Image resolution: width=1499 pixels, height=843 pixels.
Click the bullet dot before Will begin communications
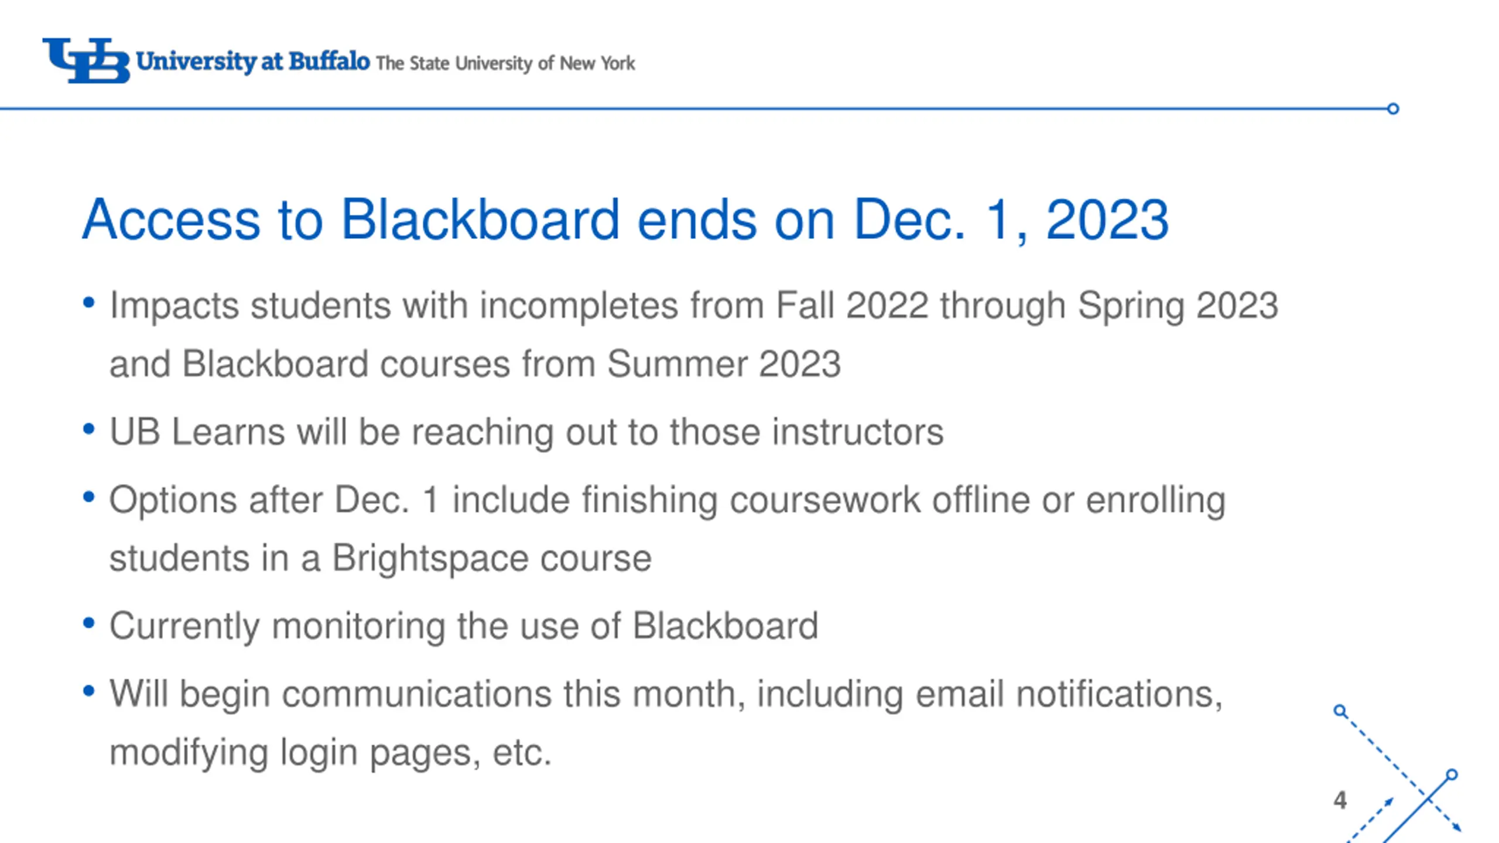pyautogui.click(x=89, y=691)
